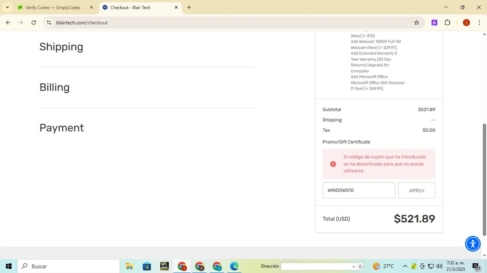Bookmark this page with the star icon
This screenshot has width=487, height=273.
[417, 23]
